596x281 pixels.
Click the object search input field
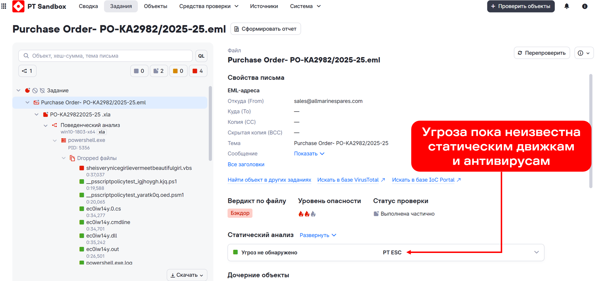tap(106, 56)
